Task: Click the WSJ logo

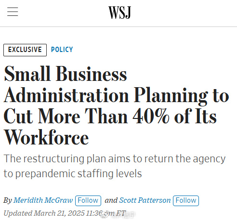Action: (120, 13)
